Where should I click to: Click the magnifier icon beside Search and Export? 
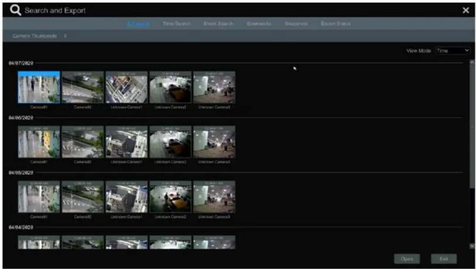coord(15,10)
